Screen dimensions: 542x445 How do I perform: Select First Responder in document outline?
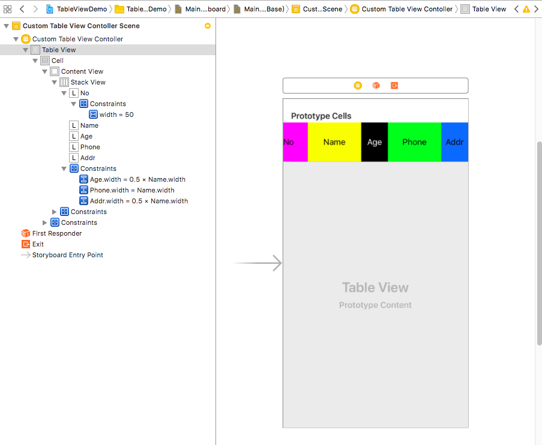pos(56,233)
